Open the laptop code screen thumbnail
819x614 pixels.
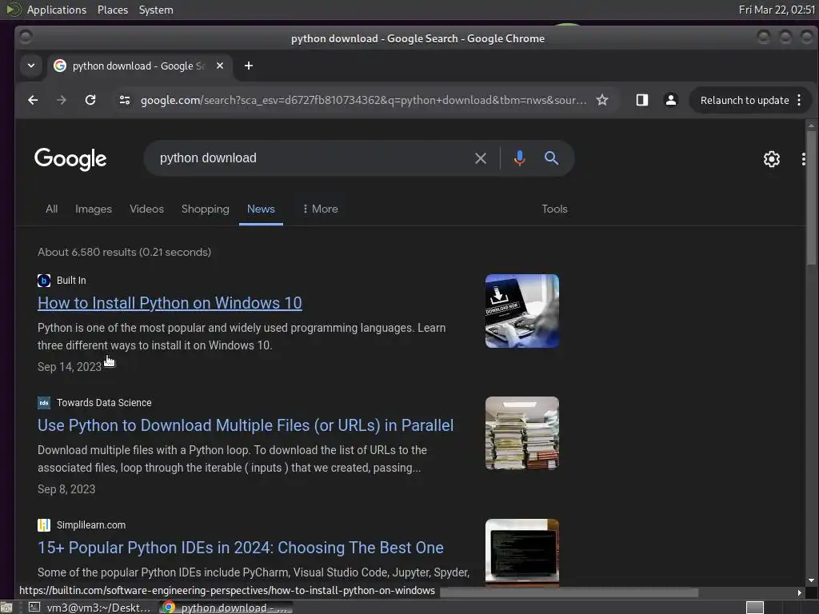click(x=521, y=552)
